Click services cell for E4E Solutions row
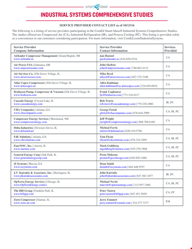 172,138
